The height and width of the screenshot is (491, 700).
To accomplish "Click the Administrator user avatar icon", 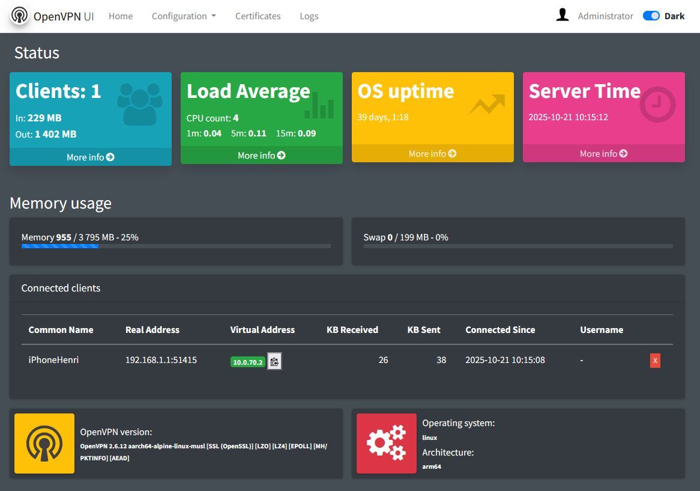I will (x=562, y=16).
